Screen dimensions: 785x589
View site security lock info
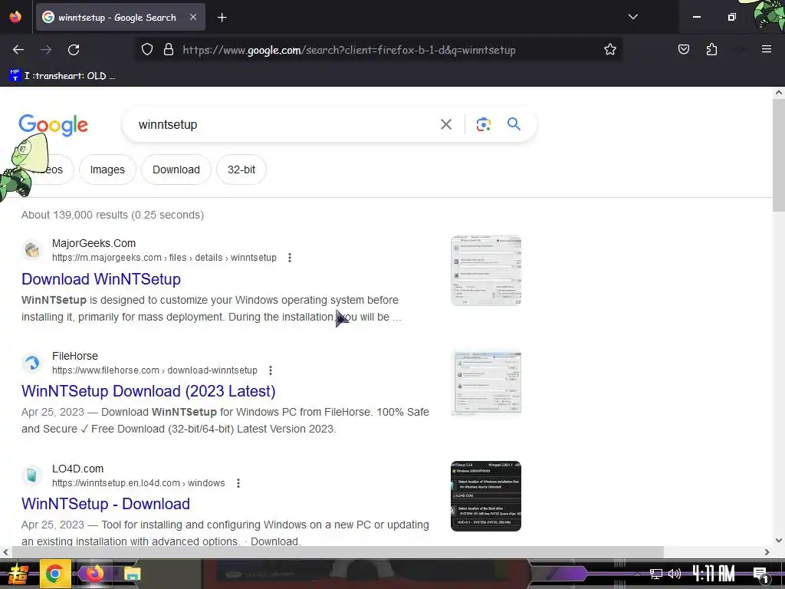169,50
